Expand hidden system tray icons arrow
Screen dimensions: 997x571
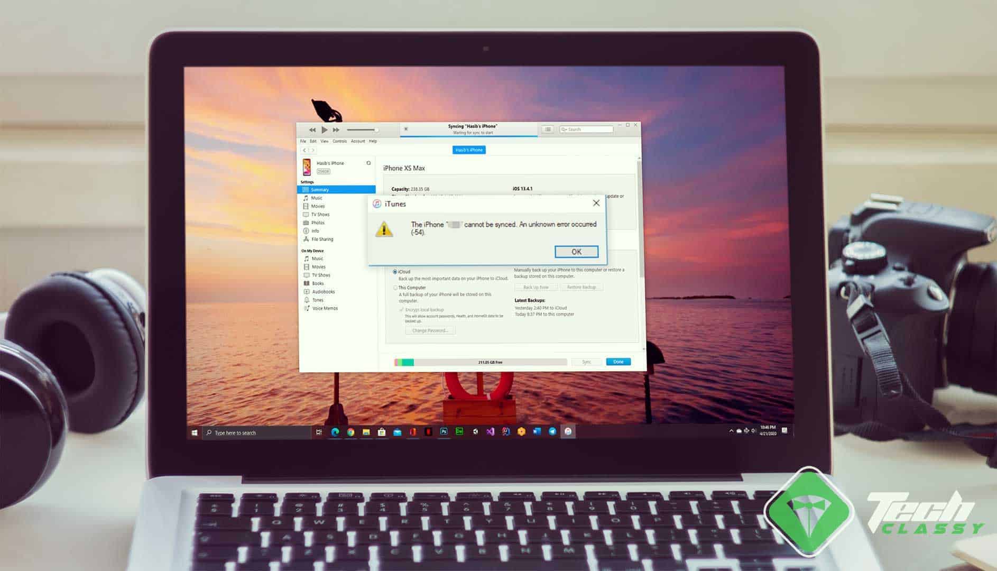pyautogui.click(x=731, y=431)
